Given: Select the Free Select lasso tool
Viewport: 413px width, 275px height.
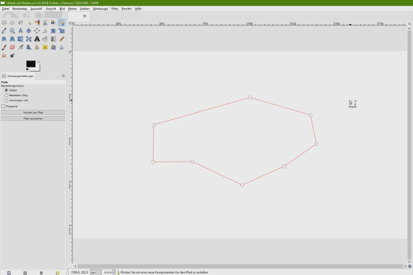Looking at the screenshot, I should pyautogui.click(x=20, y=23).
